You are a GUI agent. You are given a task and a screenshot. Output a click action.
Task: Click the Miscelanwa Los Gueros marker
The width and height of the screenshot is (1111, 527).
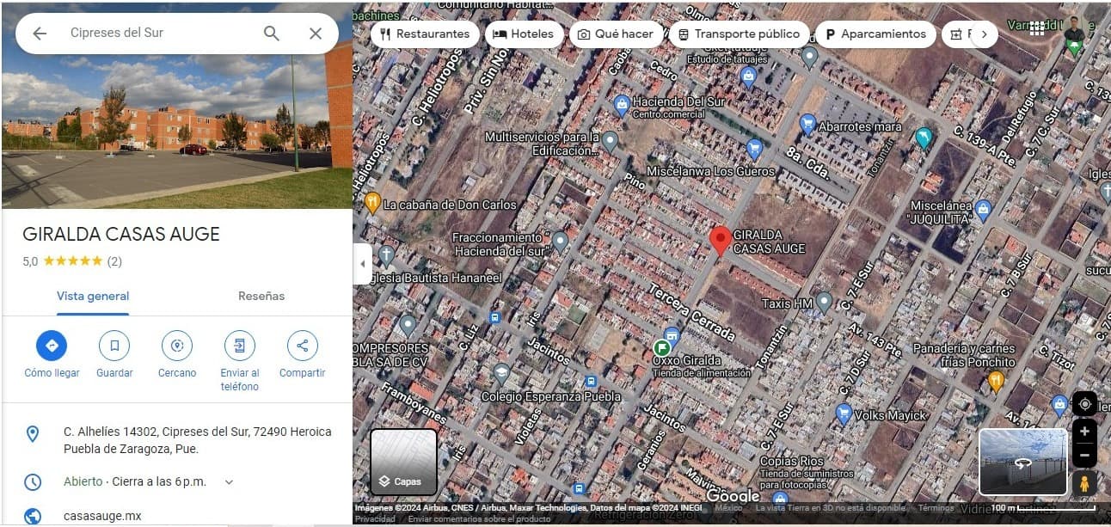[x=754, y=149]
